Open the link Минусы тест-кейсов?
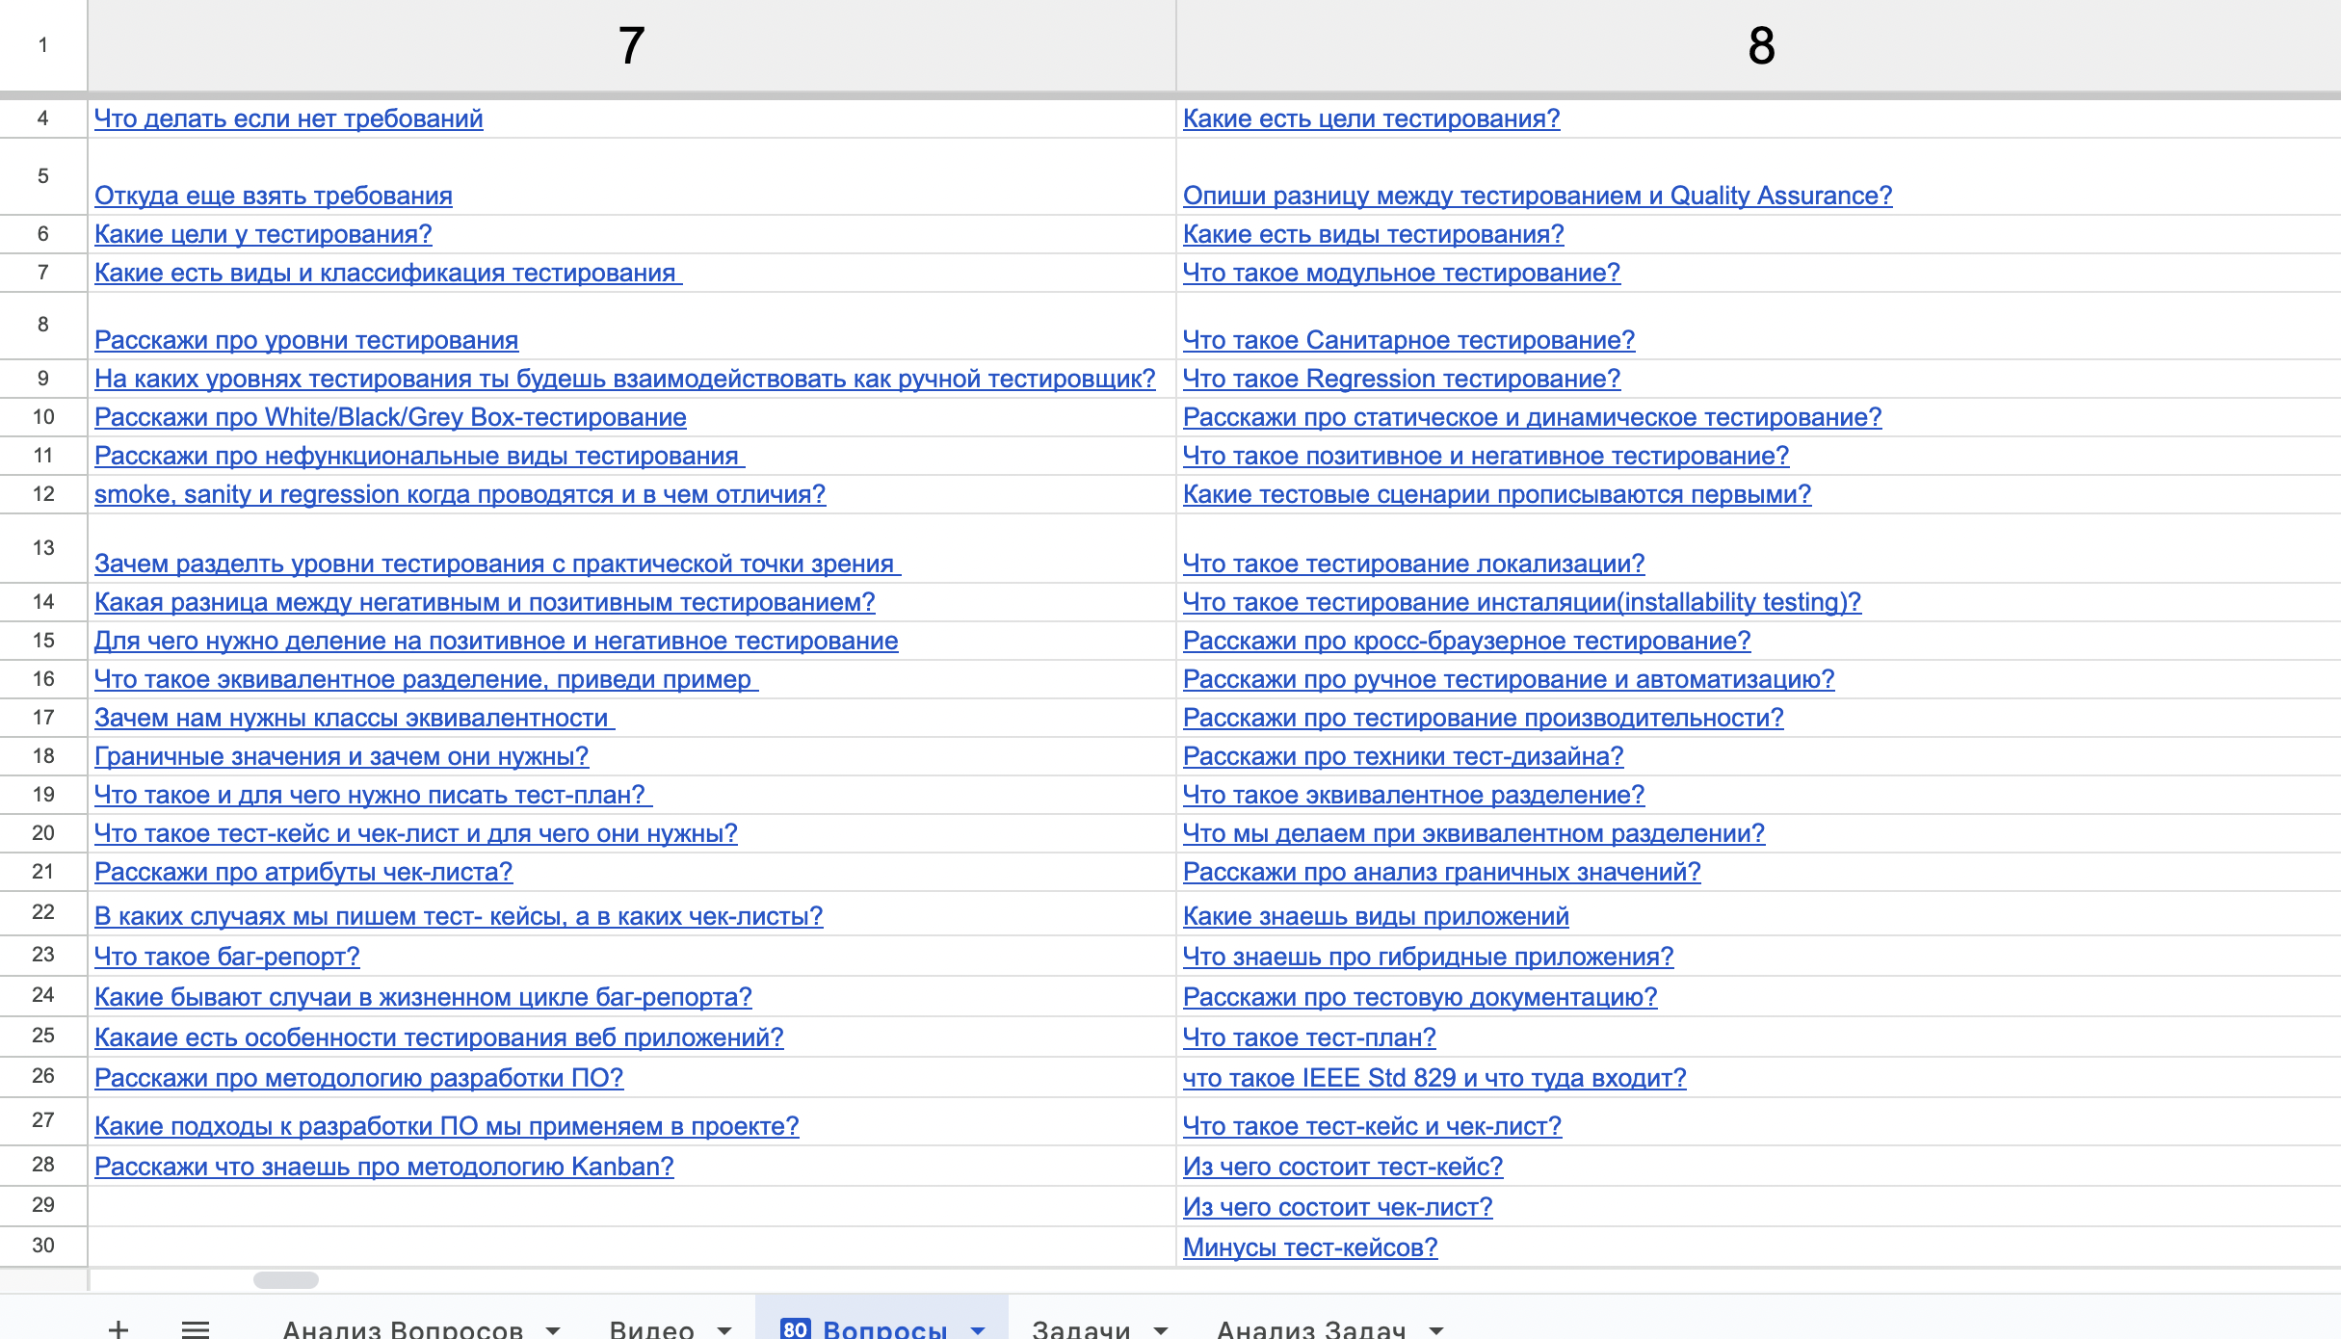 (1309, 1247)
